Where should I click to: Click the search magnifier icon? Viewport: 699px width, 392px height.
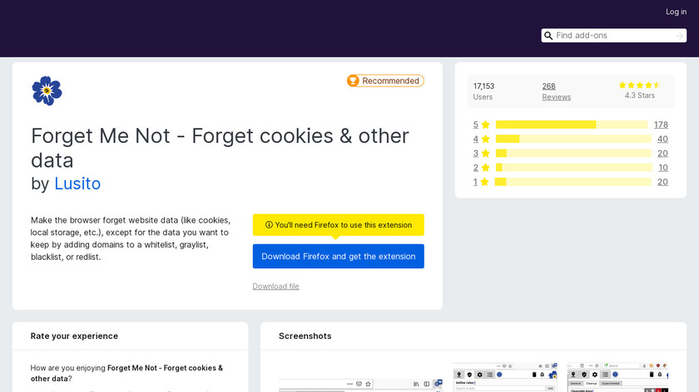coord(549,36)
